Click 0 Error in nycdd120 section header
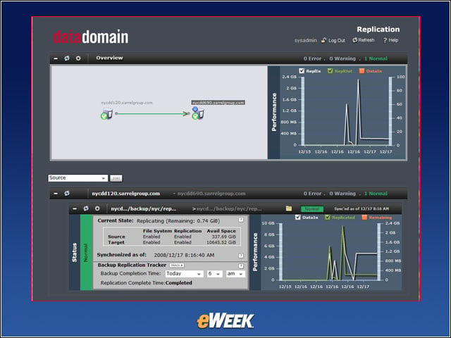Image resolution: width=451 pixels, height=338 pixels. point(312,194)
